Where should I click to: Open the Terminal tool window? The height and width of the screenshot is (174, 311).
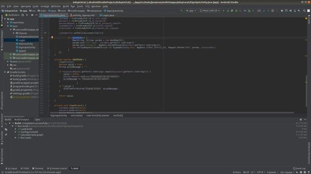[38, 169]
